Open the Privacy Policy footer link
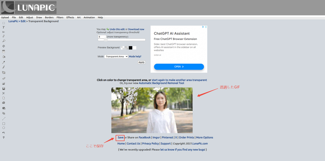Screen dimensions: 325x161 click(x=151, y=144)
